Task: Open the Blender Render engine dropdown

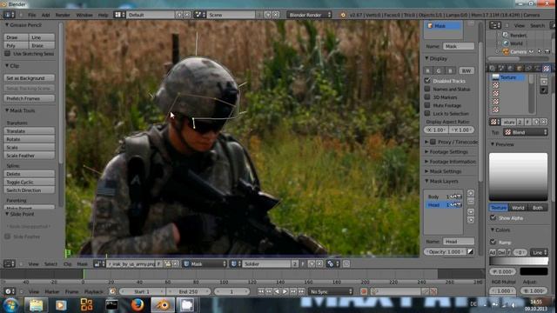Action: point(310,15)
